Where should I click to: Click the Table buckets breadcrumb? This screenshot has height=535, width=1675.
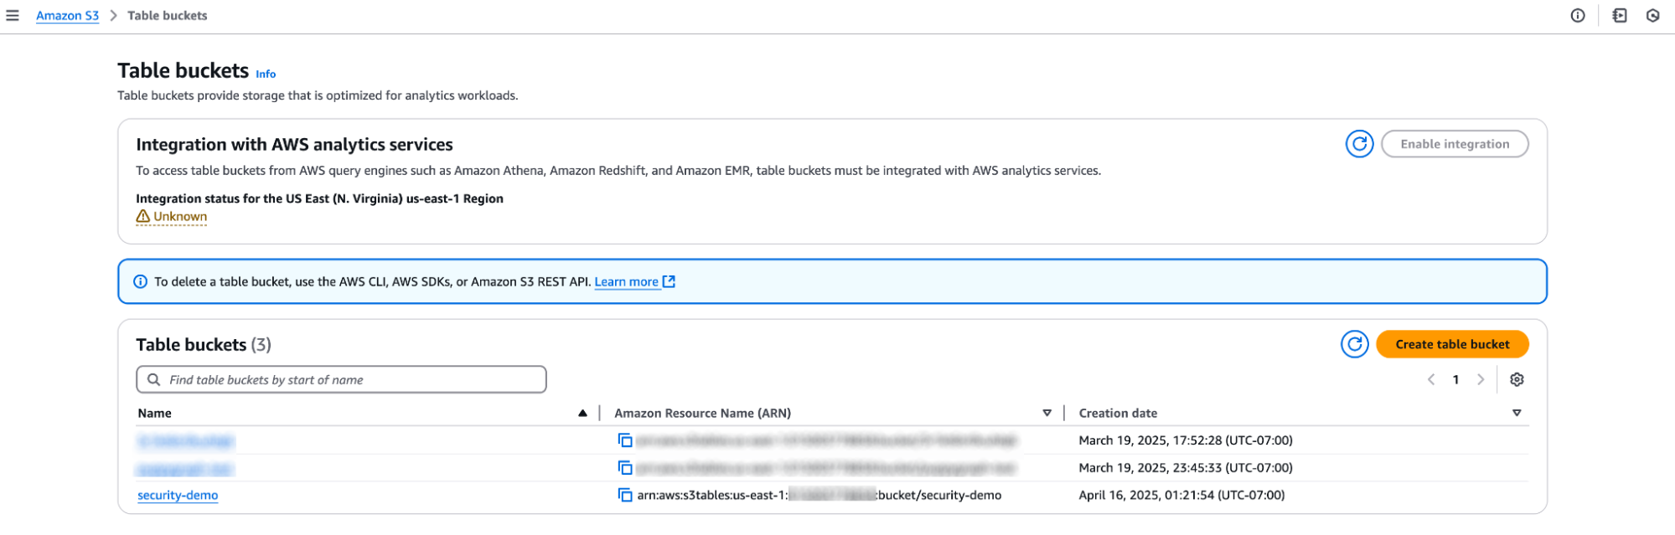click(167, 15)
